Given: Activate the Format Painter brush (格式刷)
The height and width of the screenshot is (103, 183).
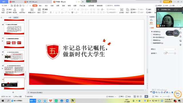Looking at the screenshot, I should pos(15,11).
